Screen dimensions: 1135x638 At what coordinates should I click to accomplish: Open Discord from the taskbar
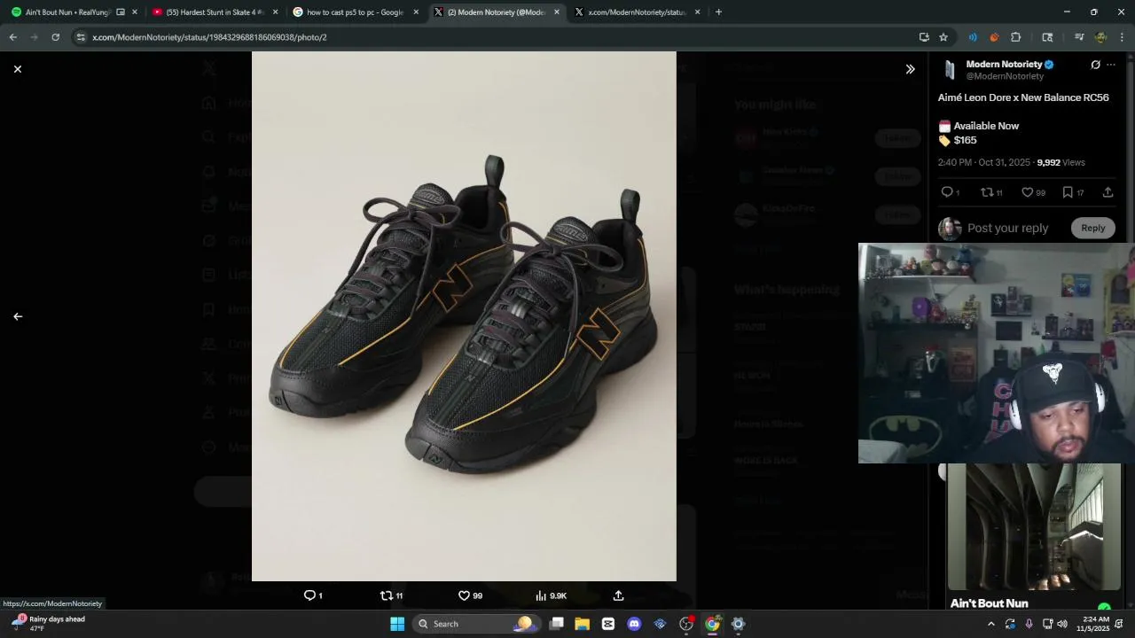tap(634, 624)
